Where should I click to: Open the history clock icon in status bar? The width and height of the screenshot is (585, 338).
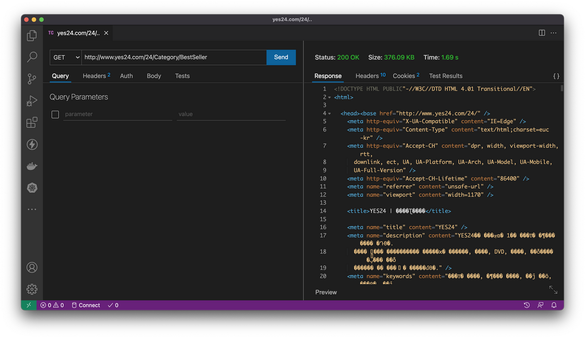click(527, 305)
